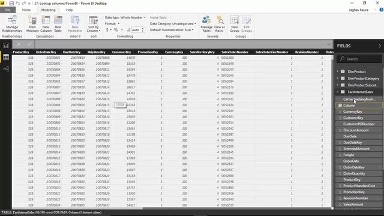Click cell SO51900

click(x=227, y=58)
